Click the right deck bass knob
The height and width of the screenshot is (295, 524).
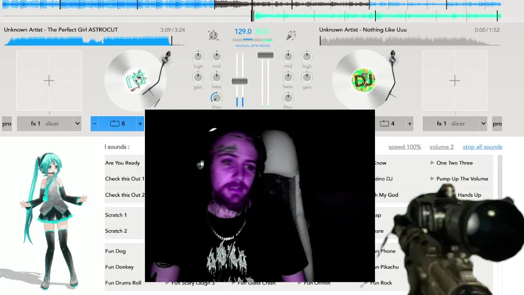click(288, 77)
